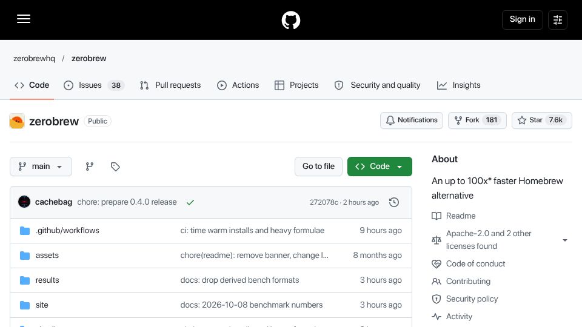Image resolution: width=582 pixels, height=327 pixels.
Task: Open 'docs: drop derived bench formats' commit
Action: pyautogui.click(x=240, y=280)
